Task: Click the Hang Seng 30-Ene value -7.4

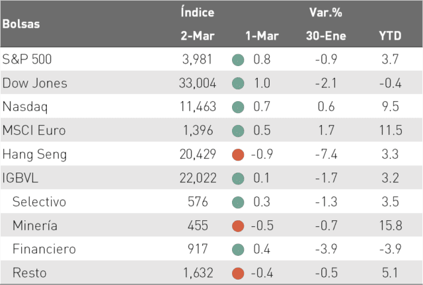Action: (x=326, y=154)
